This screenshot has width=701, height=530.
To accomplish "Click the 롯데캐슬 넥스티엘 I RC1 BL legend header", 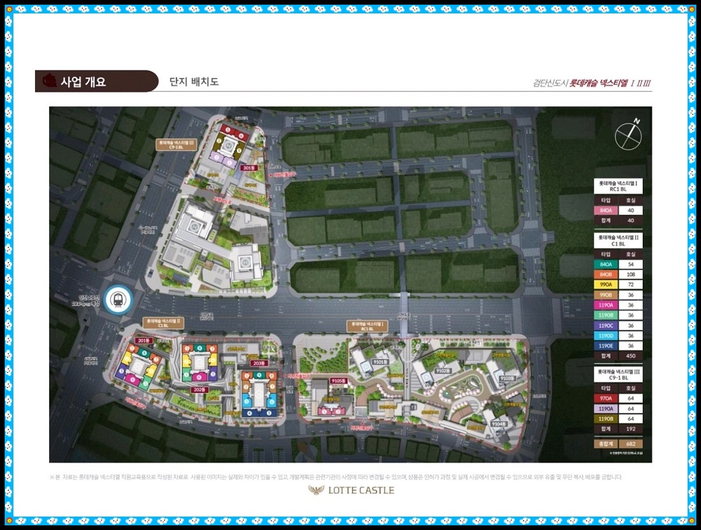I will click(618, 186).
